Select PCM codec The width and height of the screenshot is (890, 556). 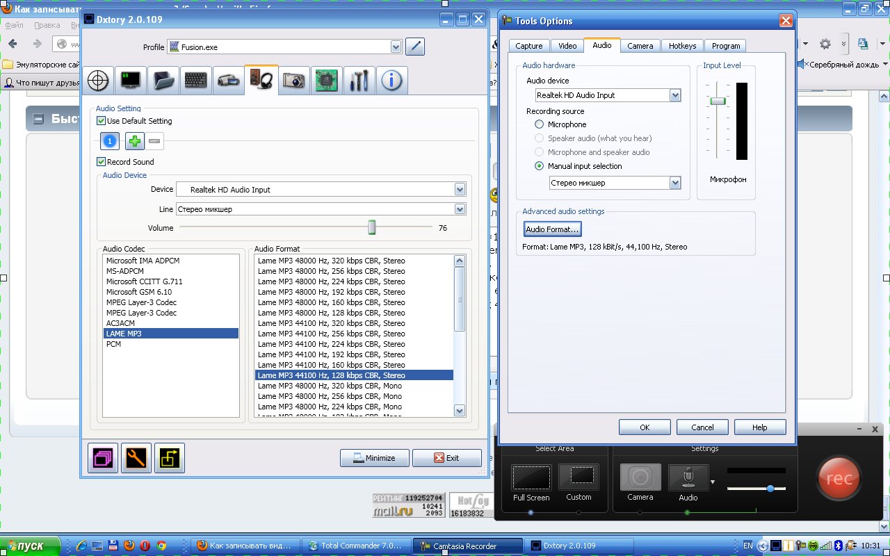click(170, 344)
